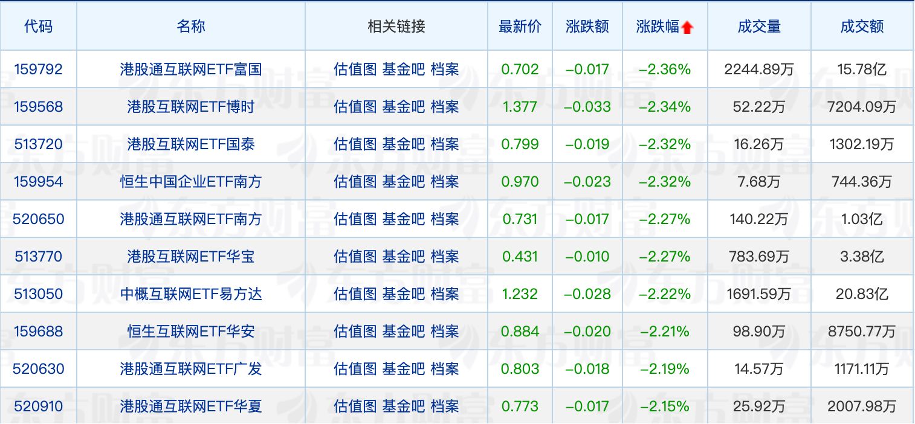Open 估值图 for 港股互联网ETF华宝
This screenshot has width=915, height=424.
354,256
